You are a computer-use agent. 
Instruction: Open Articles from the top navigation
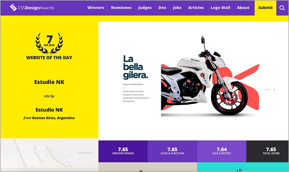point(196,8)
